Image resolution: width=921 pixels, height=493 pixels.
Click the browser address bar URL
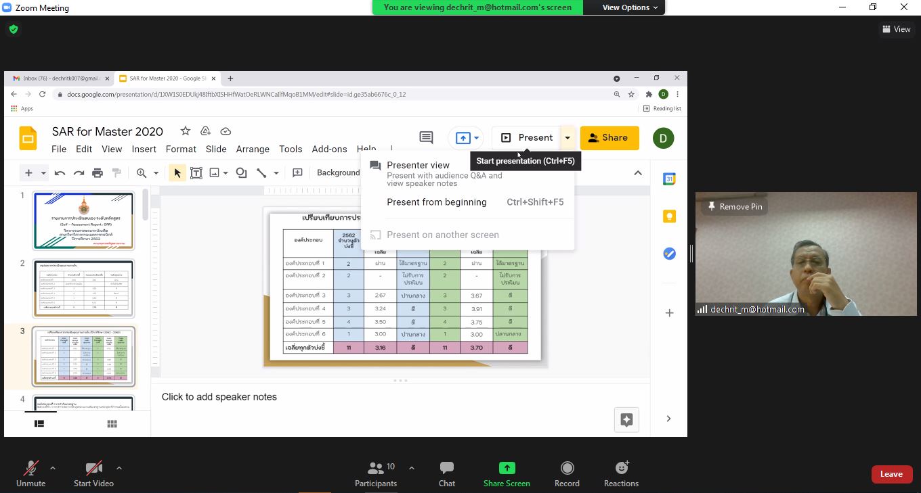[x=236, y=94]
